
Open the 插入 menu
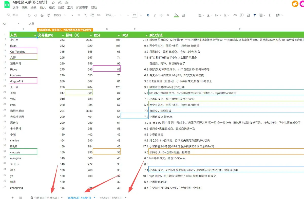click(x=43, y=8)
